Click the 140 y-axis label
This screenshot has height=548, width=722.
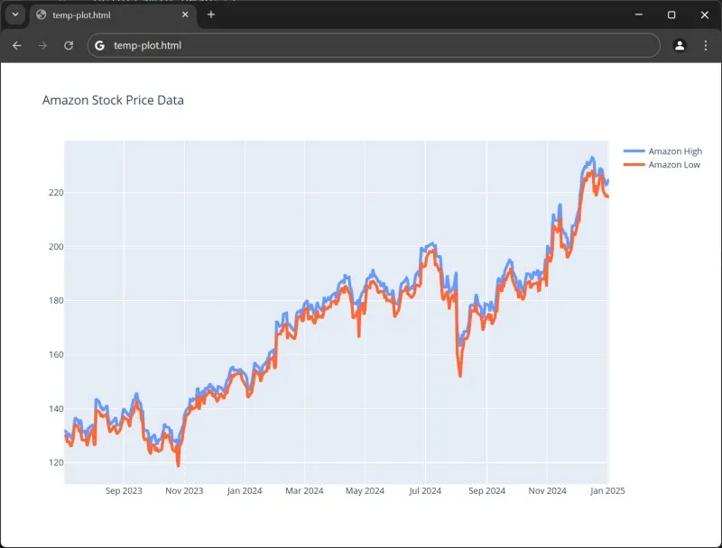point(56,408)
